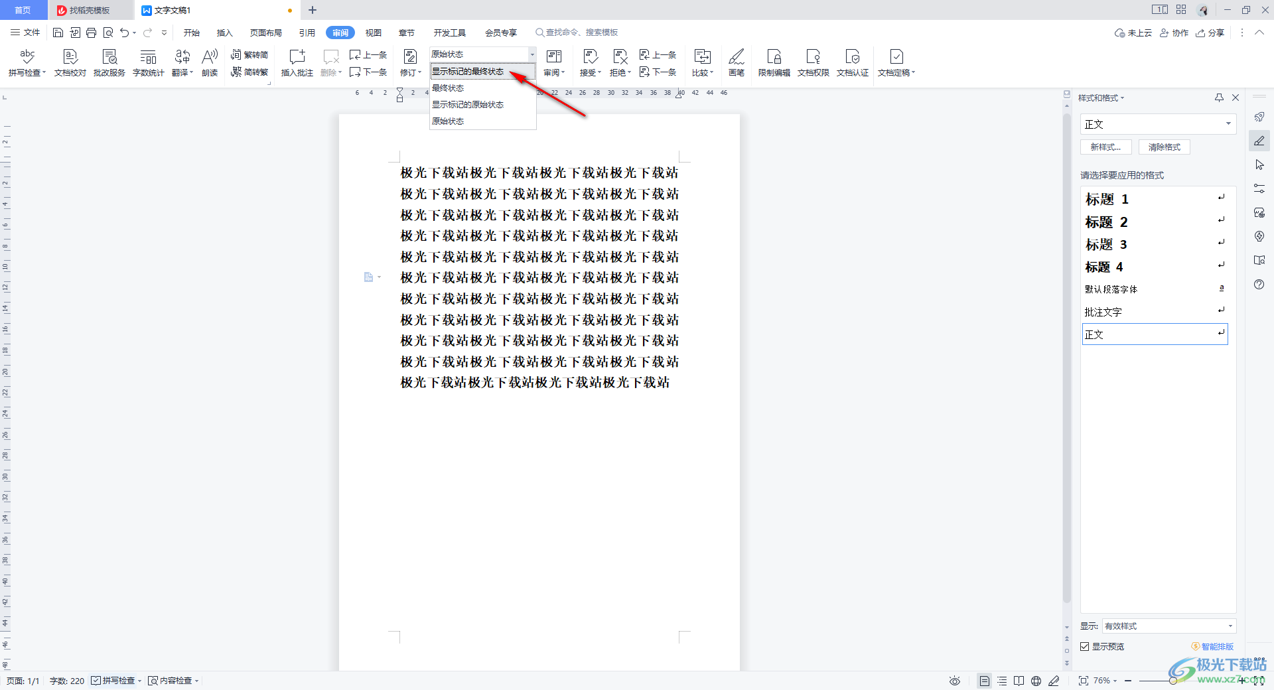Click the 协作 collaborate button
Viewport: 1274px width, 690px height.
[1174, 33]
